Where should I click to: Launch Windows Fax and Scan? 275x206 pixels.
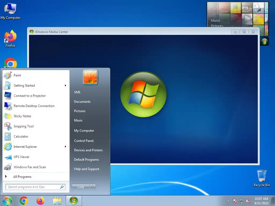(36, 167)
